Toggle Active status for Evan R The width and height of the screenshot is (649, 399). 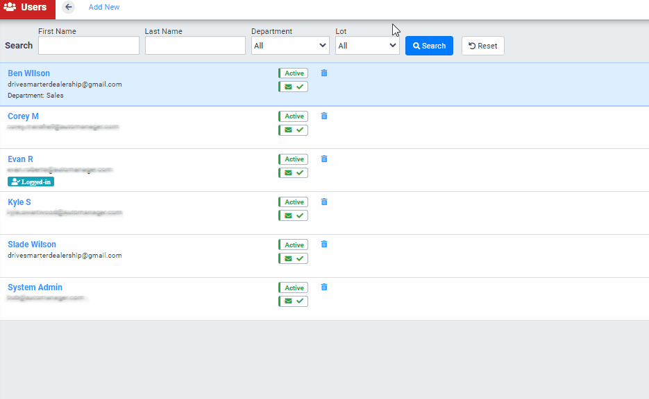point(293,159)
